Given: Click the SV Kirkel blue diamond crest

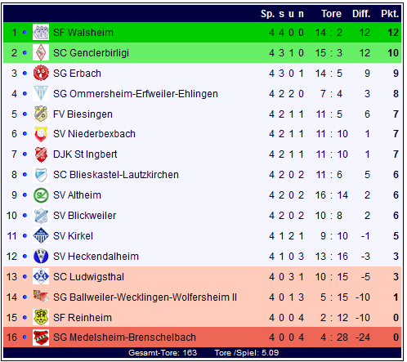Looking at the screenshot, I should [x=41, y=235].
